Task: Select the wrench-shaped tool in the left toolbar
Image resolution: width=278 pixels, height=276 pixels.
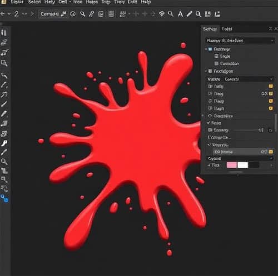Action: (4, 143)
